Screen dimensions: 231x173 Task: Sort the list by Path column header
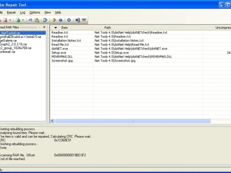pyautogui.click(x=107, y=28)
